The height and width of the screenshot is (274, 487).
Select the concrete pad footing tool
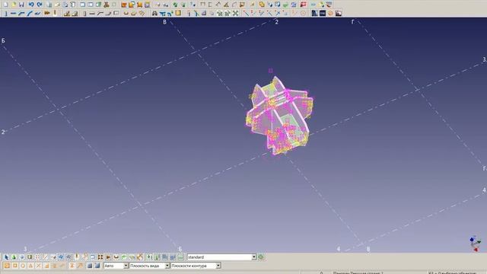tap(67, 14)
